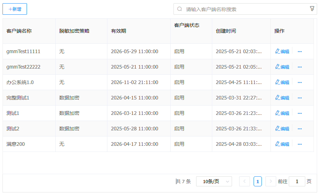Edit the gmmTest11111 client row
This screenshot has height=195, width=320.
coord(282,51)
